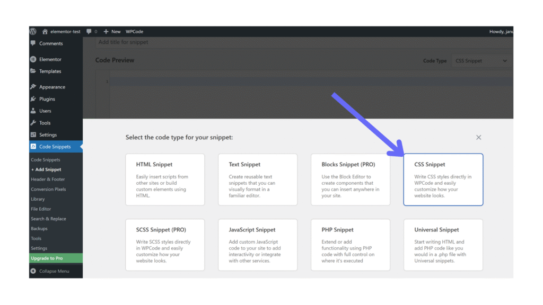
Task: Click the Appearance paintbrush icon
Action: [33, 87]
